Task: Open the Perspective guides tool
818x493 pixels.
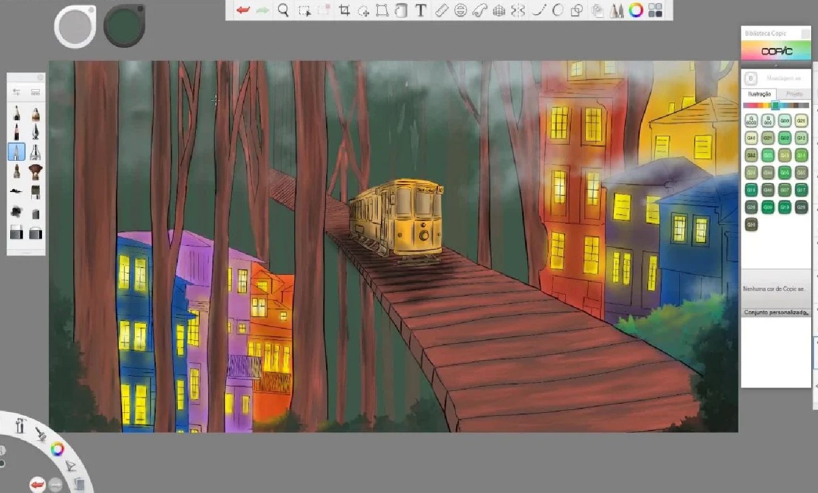Action: (499, 10)
